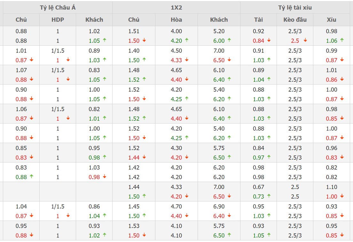Click the Kèo đầu column header
Screen dimensions: 353x242
point(295,20)
